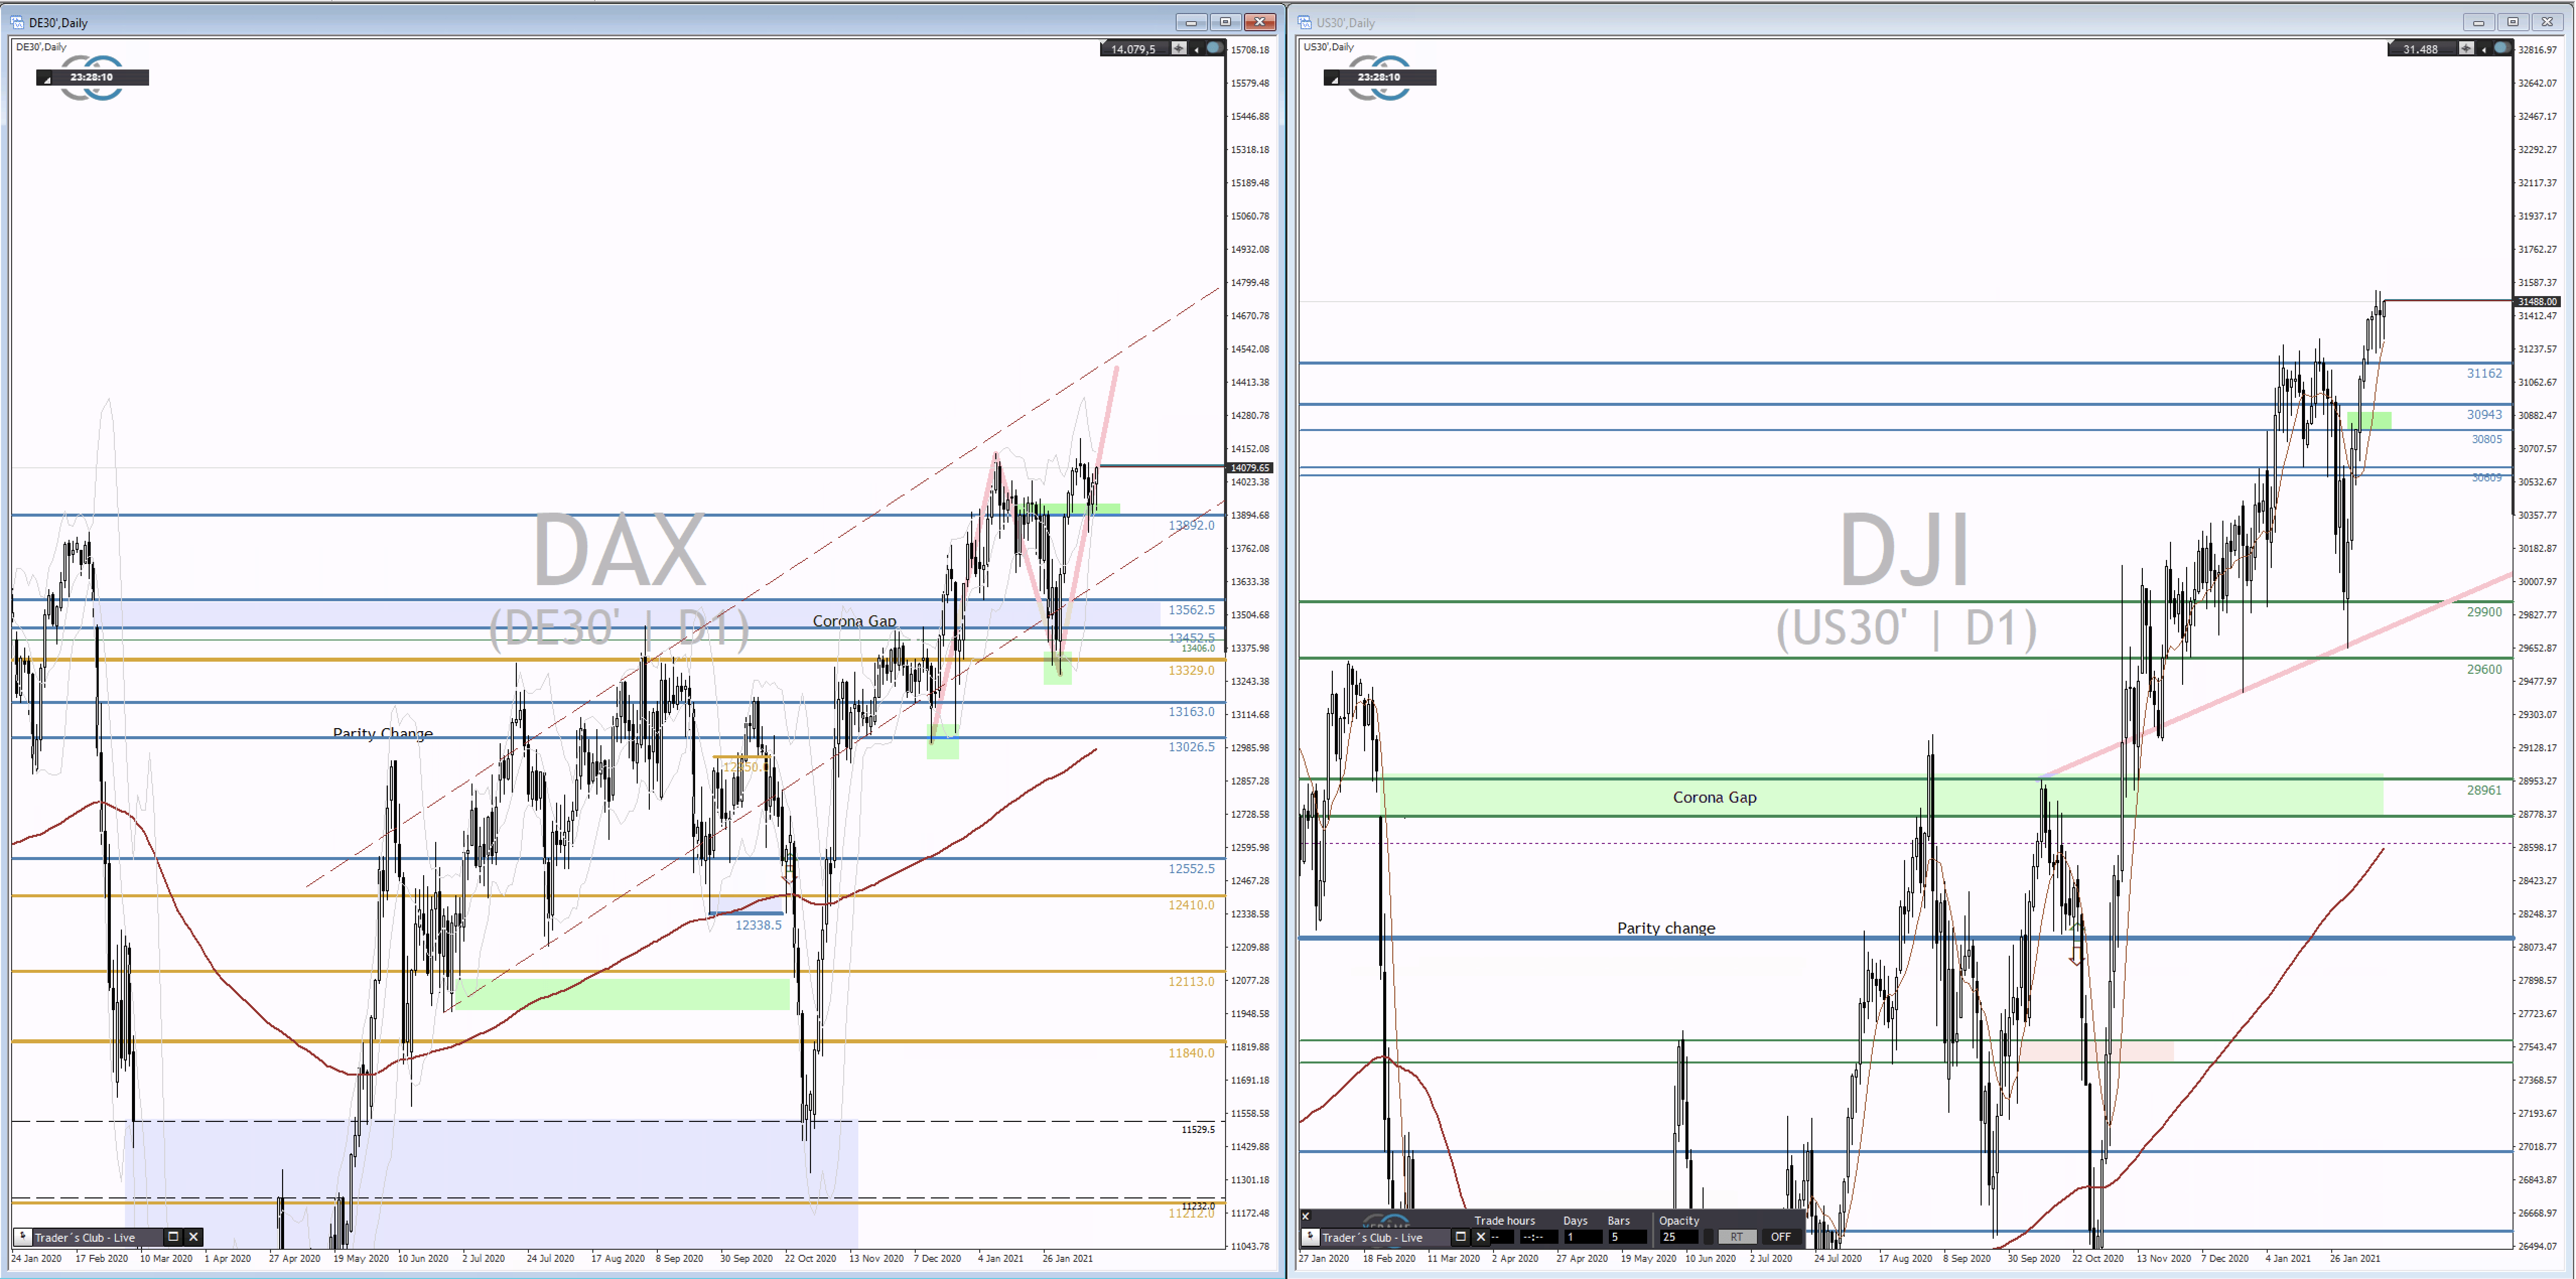
Task: Click Parity change label in US30 chart
Action: point(1666,928)
